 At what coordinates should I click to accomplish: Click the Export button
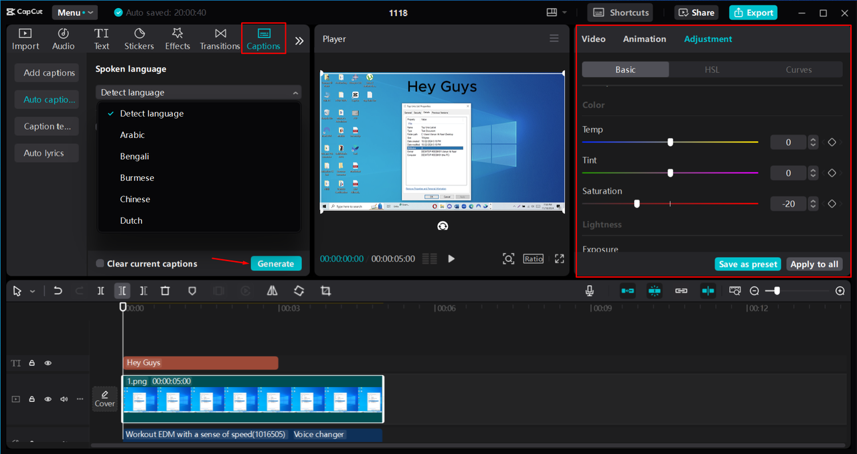[753, 12]
